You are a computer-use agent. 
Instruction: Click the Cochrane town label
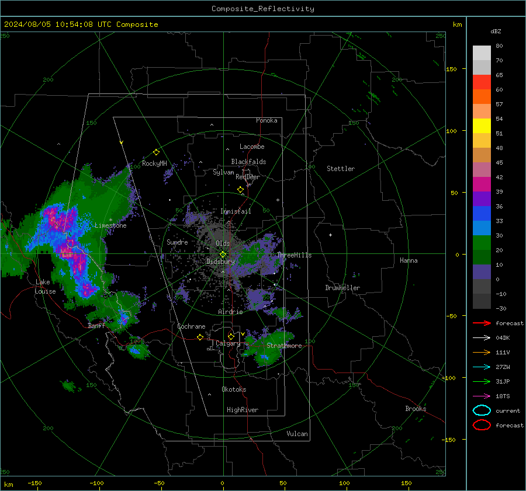tap(191, 326)
